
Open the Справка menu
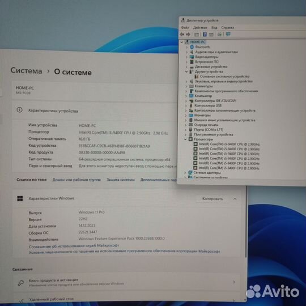click(x=228, y=28)
